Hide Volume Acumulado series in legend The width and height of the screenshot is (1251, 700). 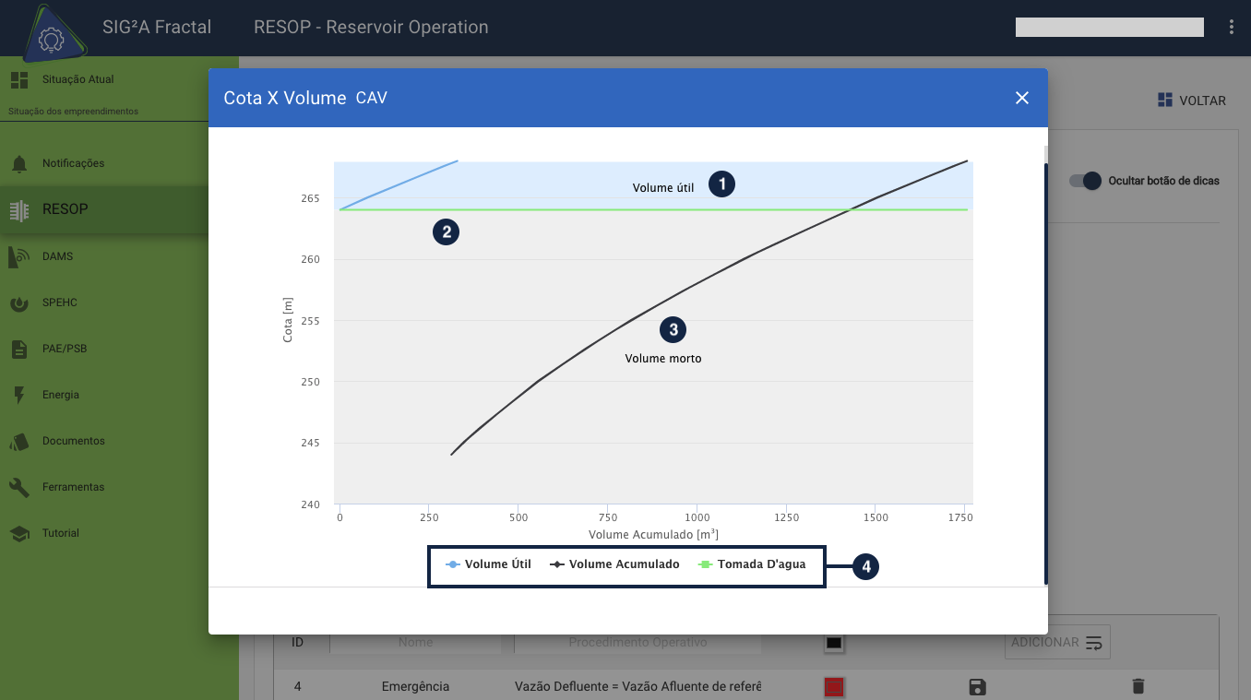click(x=614, y=564)
